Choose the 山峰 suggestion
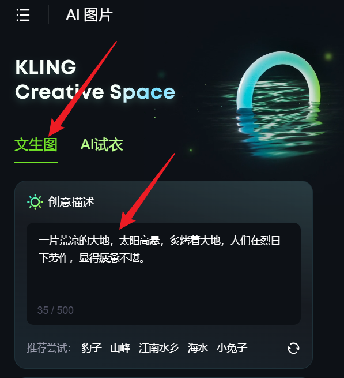The image size is (344, 378). click(x=120, y=348)
